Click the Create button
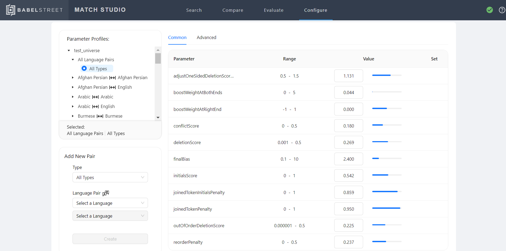The height and width of the screenshot is (251, 506). [110, 239]
